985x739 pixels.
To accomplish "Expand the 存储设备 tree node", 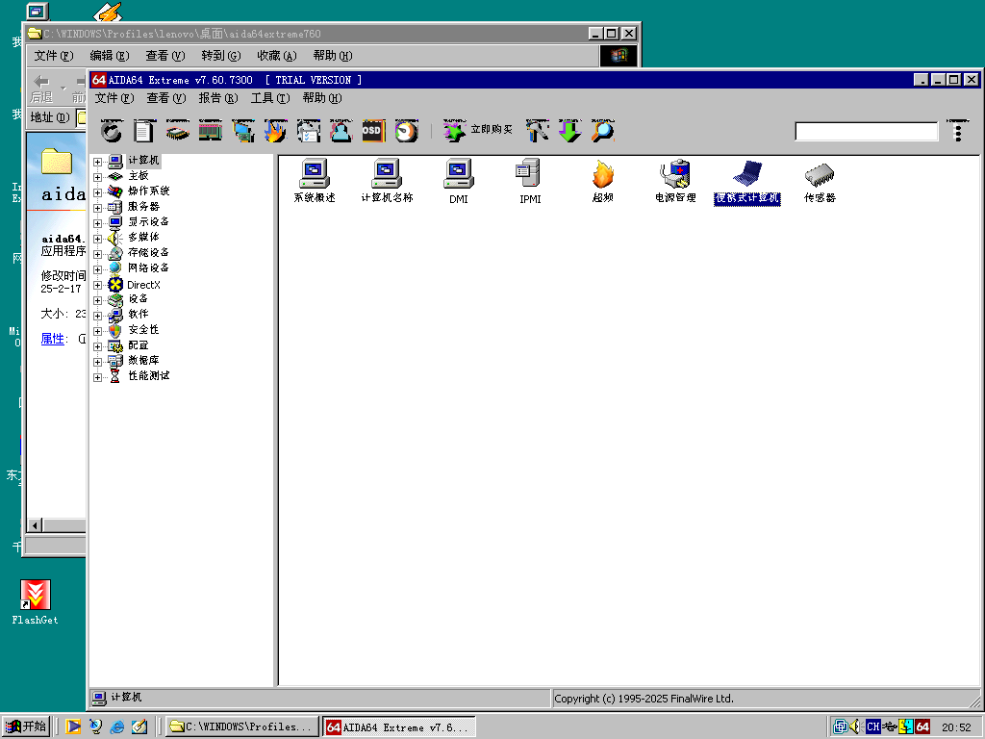I will coord(97,254).
